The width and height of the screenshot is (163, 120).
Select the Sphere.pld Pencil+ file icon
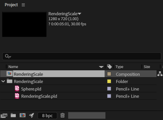[17, 88]
